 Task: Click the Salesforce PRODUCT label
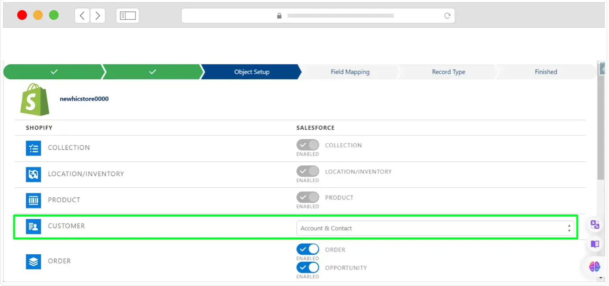(339, 198)
